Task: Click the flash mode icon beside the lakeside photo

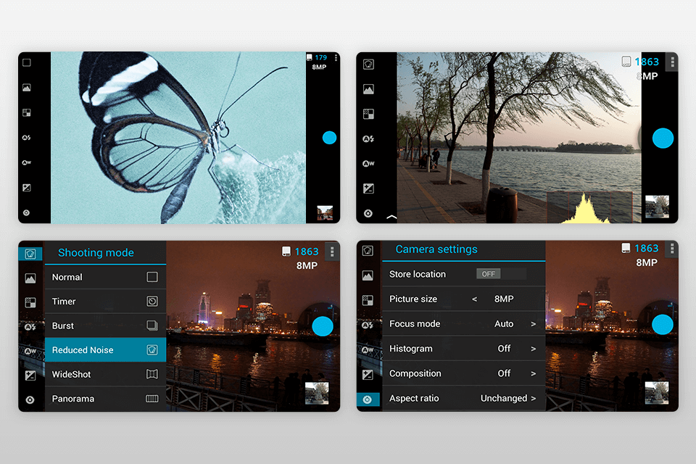Action: 368,138
